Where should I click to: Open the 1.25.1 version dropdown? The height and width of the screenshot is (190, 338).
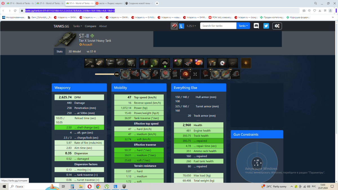191,26
